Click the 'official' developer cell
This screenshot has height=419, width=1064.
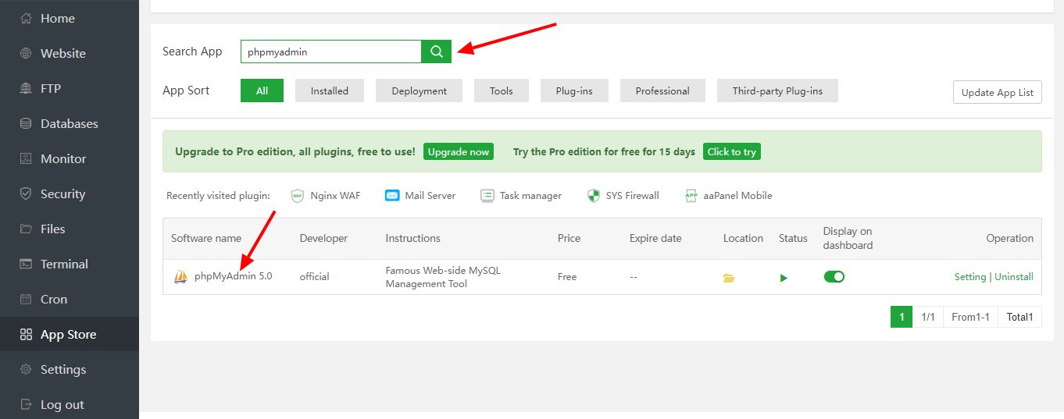coord(315,277)
